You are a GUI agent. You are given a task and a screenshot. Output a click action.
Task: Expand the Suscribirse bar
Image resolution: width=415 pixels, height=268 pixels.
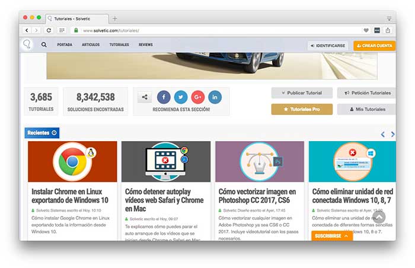click(332, 236)
